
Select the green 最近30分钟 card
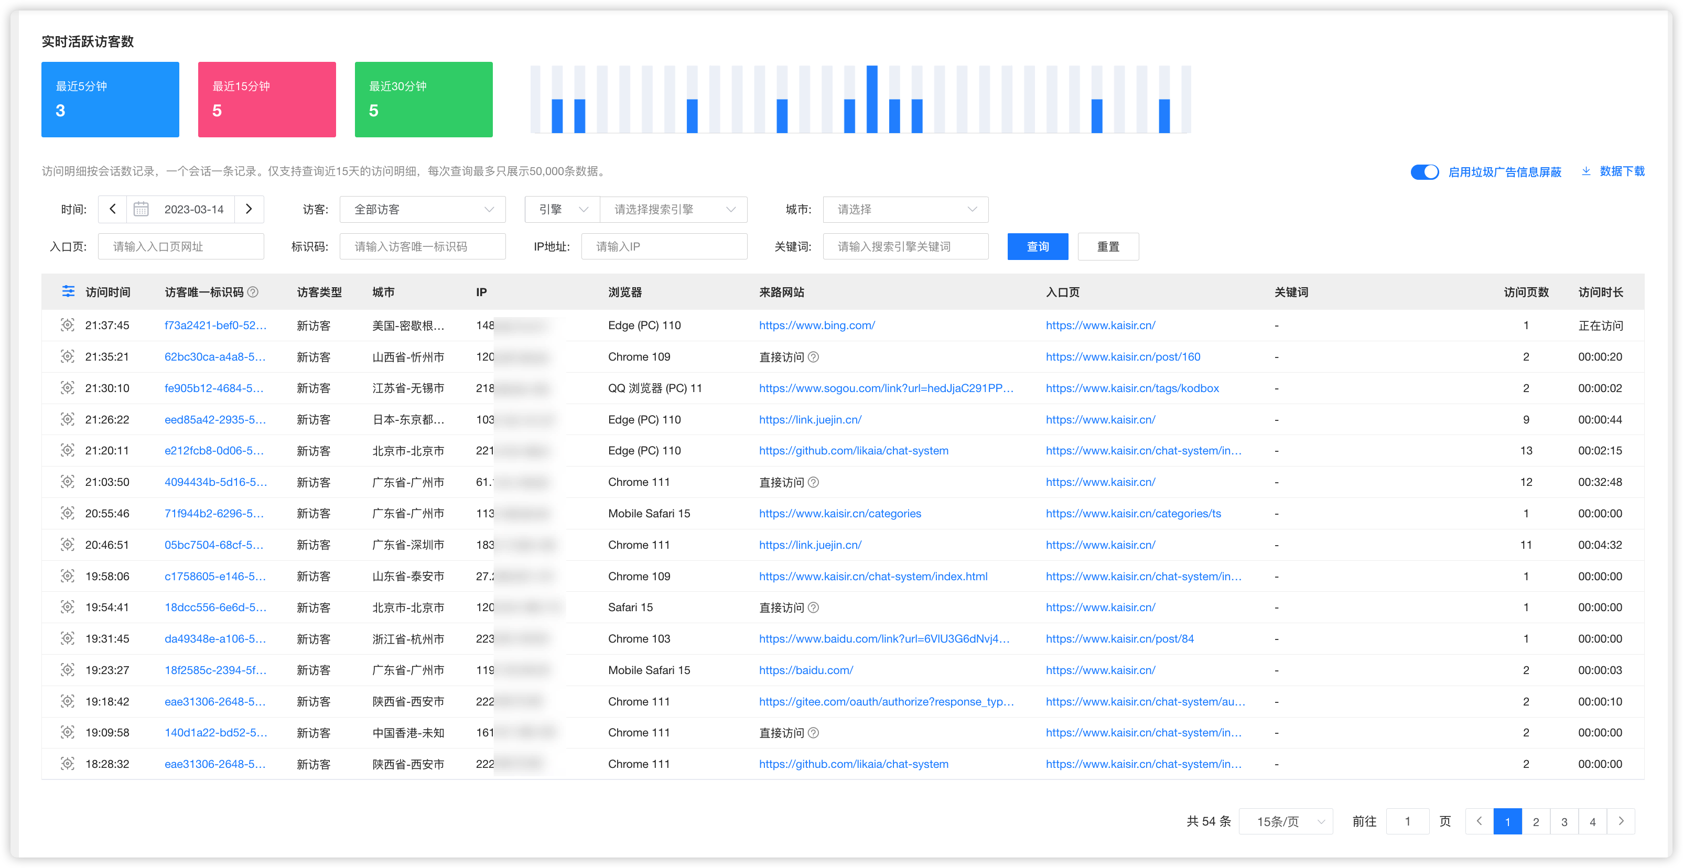[423, 99]
